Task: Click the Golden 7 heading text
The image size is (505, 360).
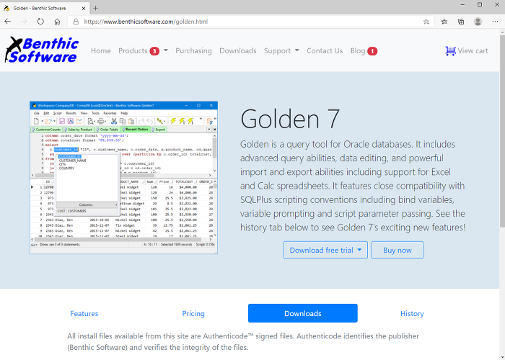Action: point(290,119)
